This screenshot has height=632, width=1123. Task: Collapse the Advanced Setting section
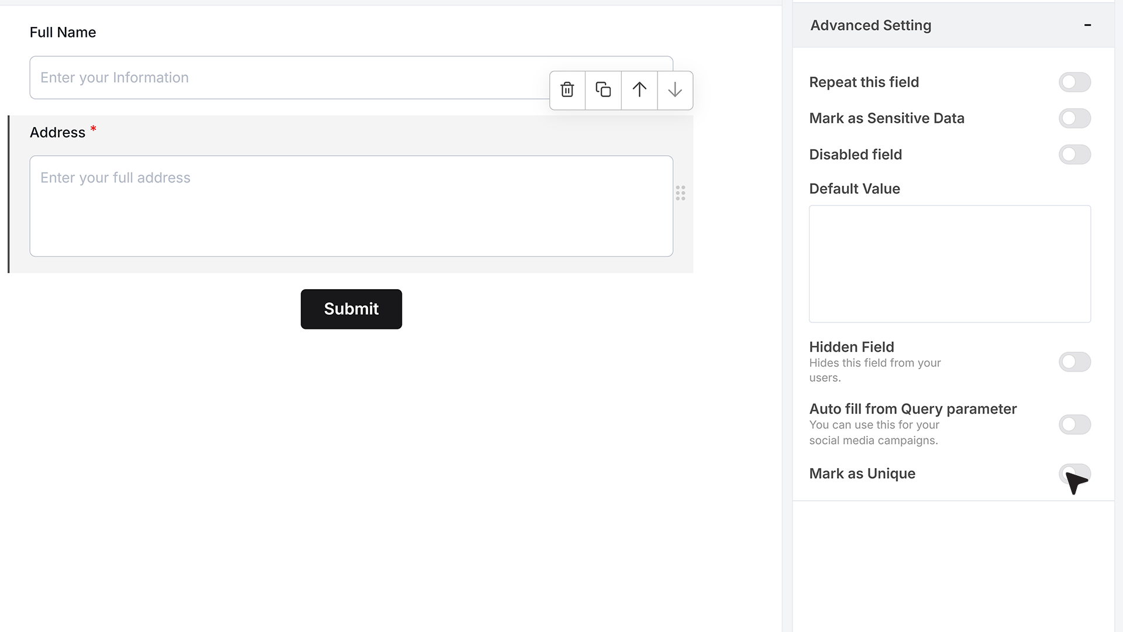1087,25
